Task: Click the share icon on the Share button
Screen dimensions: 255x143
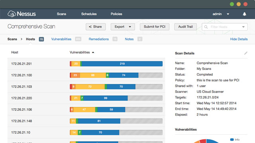Action: (x=90, y=27)
